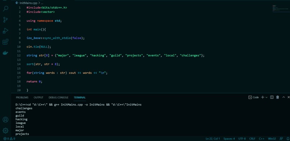Image resolution: width=290 pixels, height=141 pixels.
Task: Click the for loop cout statement
Action: point(67,73)
